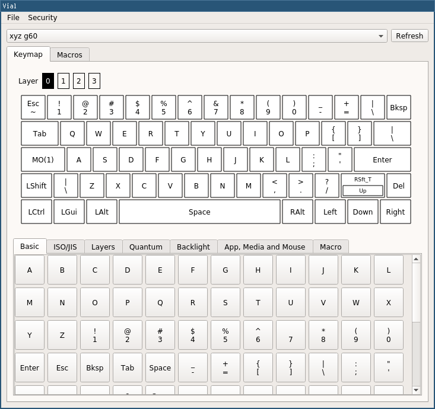Select the Space bar on keymap
435x409 pixels.
pyautogui.click(x=199, y=212)
